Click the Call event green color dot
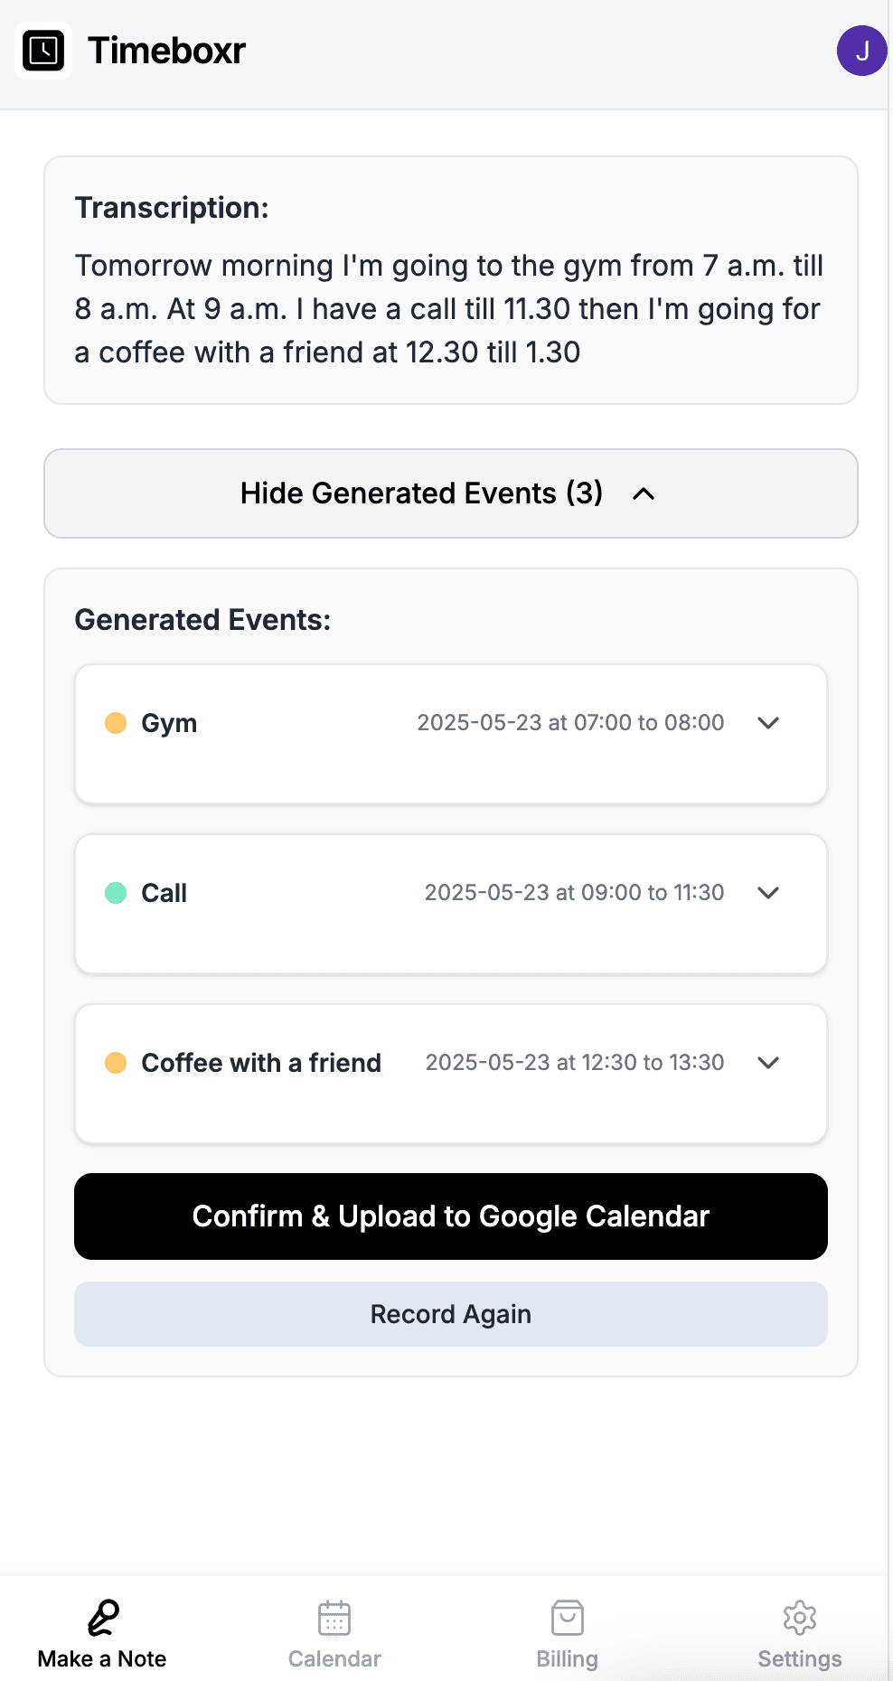Viewport: 893px width, 1681px height. [116, 893]
